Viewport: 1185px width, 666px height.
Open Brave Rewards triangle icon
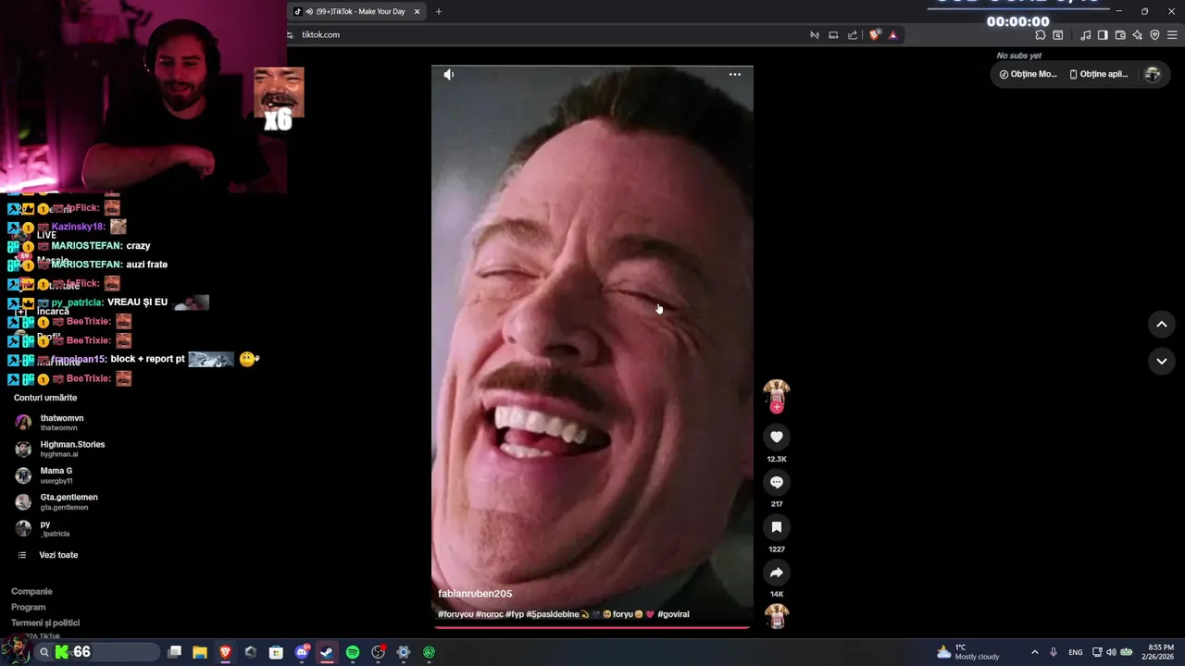[x=893, y=35]
